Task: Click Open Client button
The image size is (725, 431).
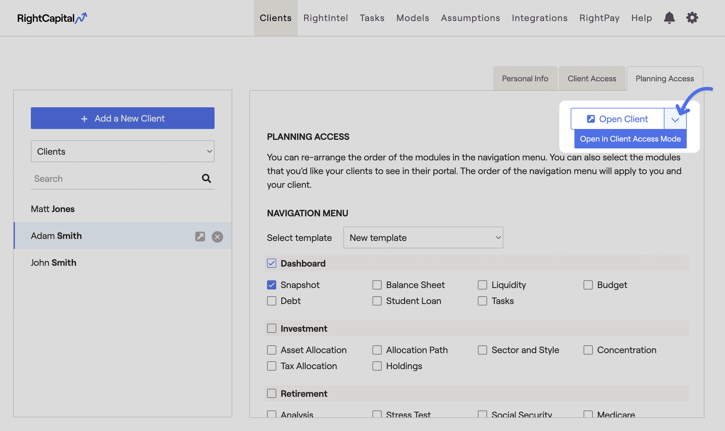Action: pos(617,119)
